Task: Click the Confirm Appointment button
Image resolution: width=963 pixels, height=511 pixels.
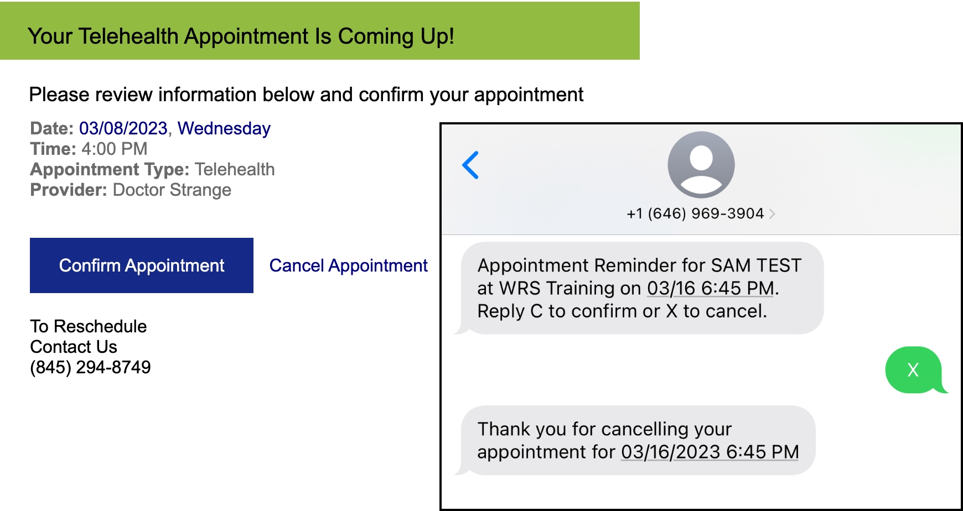Action: click(141, 265)
